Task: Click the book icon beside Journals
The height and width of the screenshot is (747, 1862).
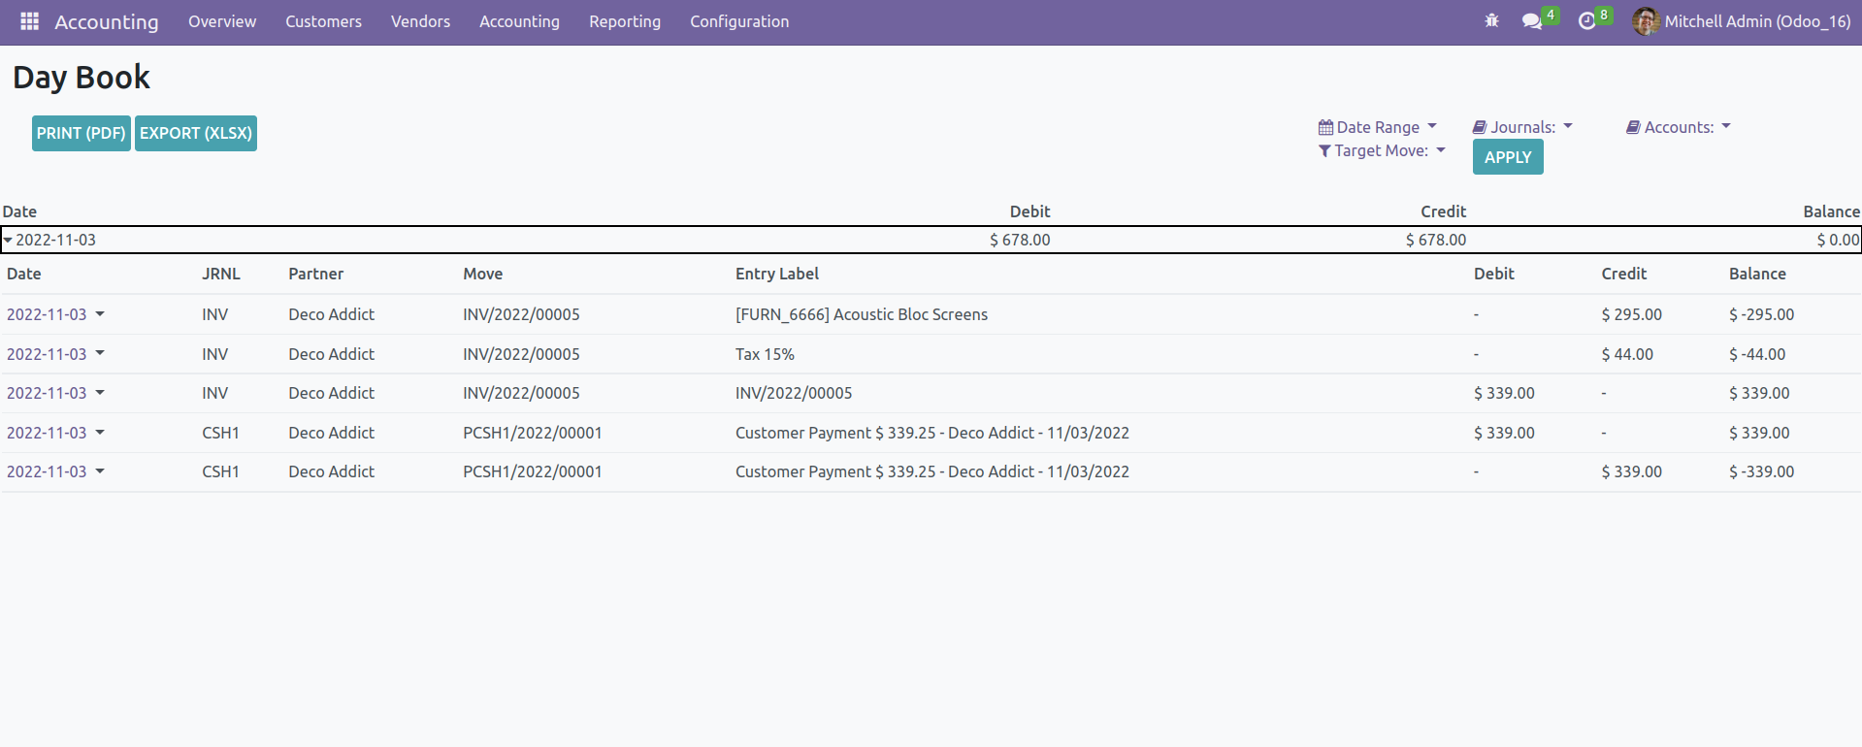Action: coord(1480,127)
